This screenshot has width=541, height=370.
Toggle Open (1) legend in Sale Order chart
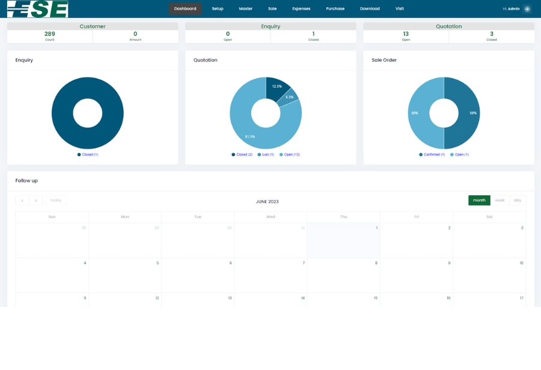click(x=459, y=154)
